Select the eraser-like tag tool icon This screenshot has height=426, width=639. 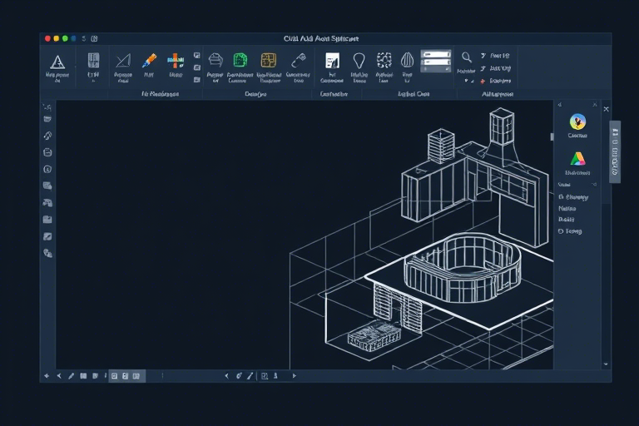[x=299, y=61]
